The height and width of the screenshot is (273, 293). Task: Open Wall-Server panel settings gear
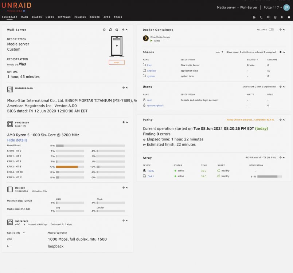pyautogui.click(x=123, y=29)
